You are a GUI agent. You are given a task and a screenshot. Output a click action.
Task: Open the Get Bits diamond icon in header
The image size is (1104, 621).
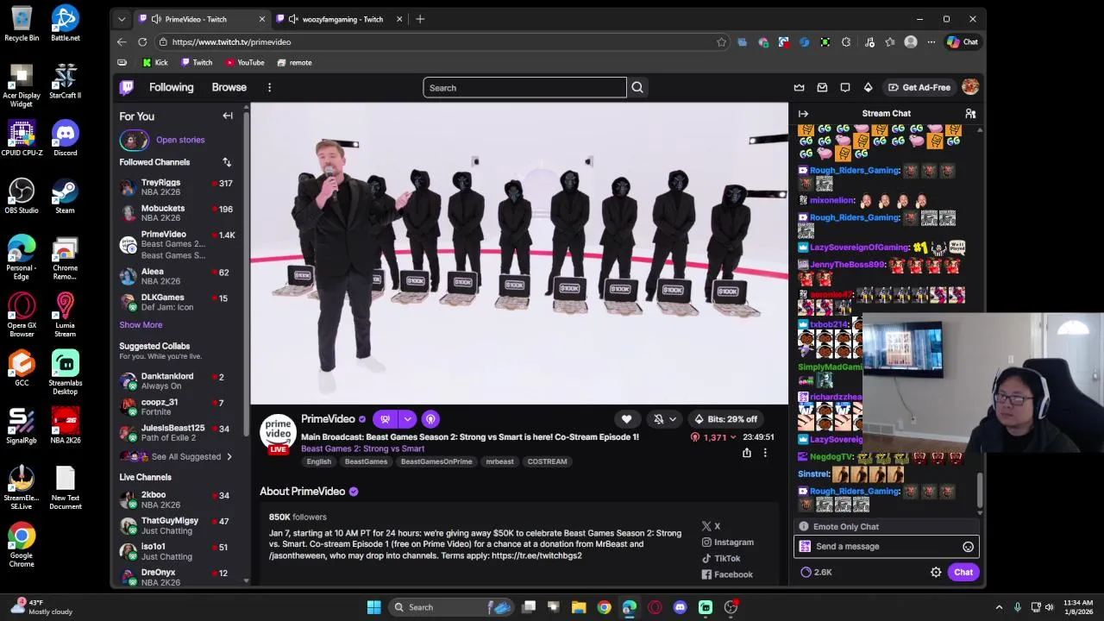coord(868,87)
